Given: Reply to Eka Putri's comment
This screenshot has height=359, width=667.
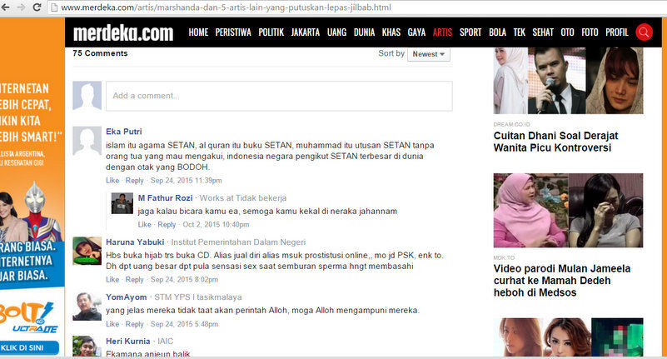Looking at the screenshot, I should pyautogui.click(x=134, y=181).
